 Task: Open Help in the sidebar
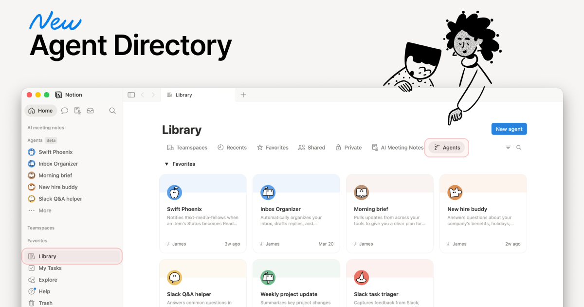tap(44, 291)
